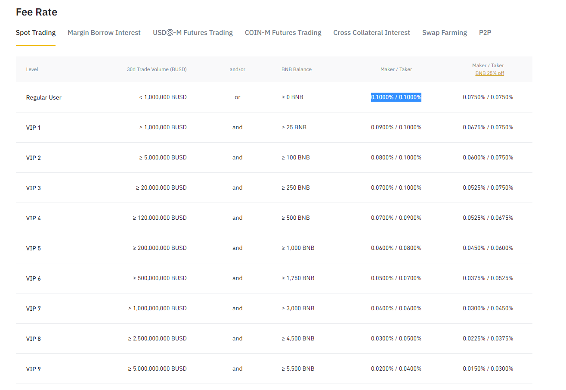The image size is (566, 390).
Task: Click the "Fee Rate" heading
Action: (x=37, y=12)
